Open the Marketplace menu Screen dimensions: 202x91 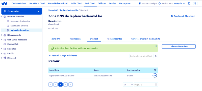click(125, 4)
